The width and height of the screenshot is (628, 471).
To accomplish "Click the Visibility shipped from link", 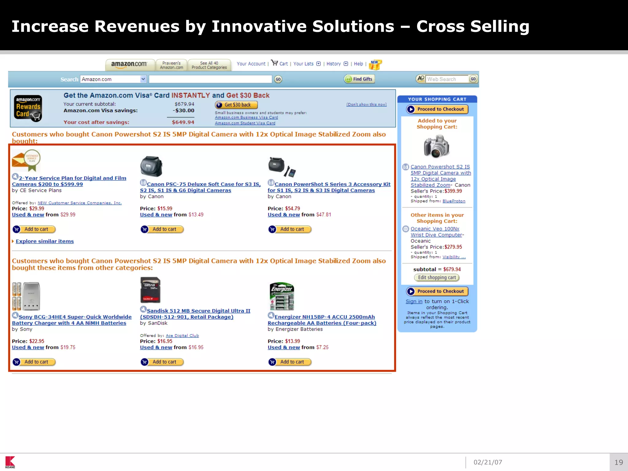I will pos(454,257).
